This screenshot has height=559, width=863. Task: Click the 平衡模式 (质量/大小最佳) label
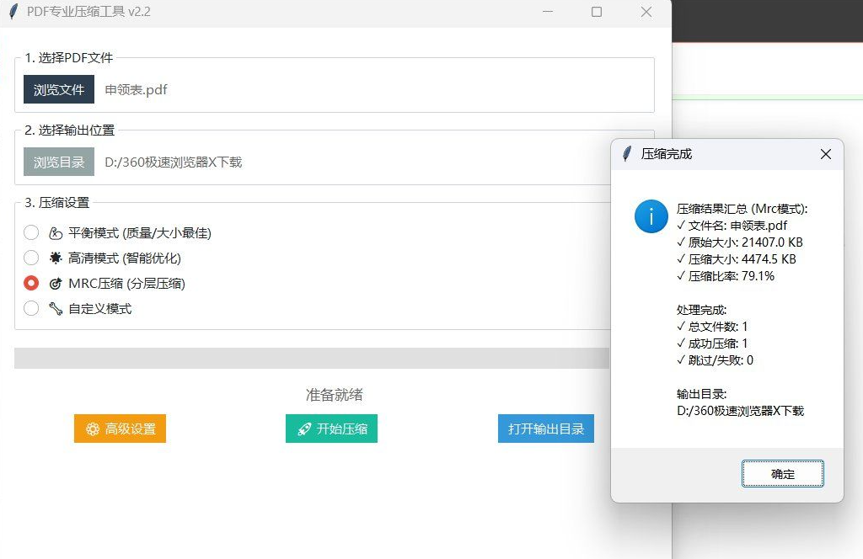tap(140, 233)
